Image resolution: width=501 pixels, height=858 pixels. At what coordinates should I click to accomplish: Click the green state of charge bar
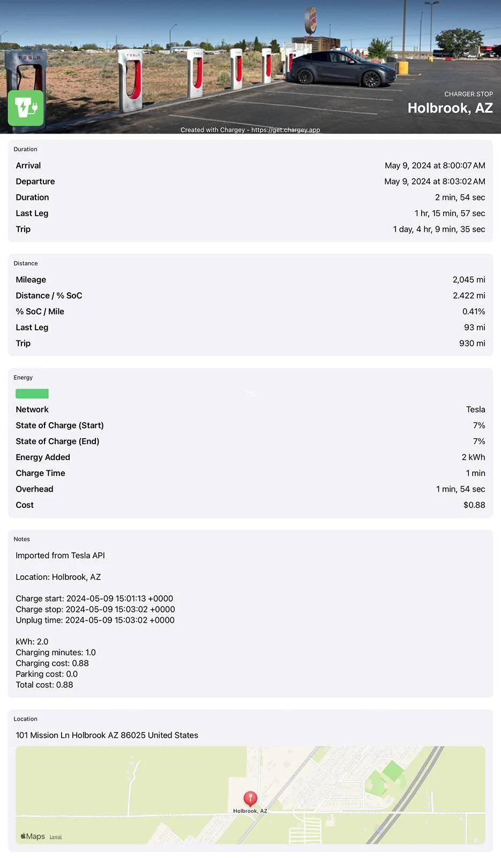tap(32, 394)
